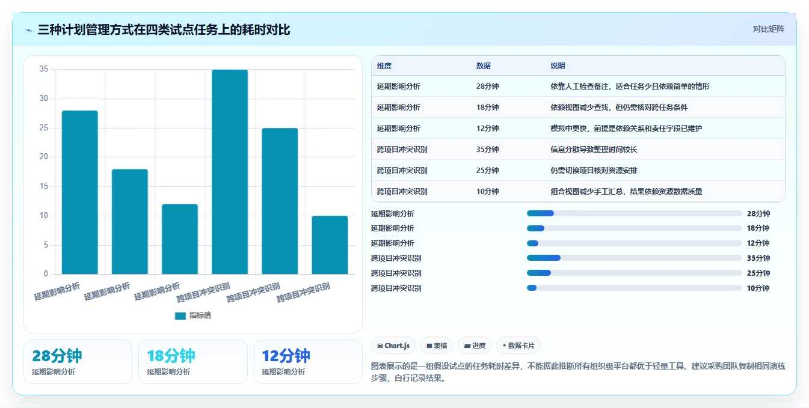Select the 进度 chip
The image size is (809, 408).
[x=475, y=346]
